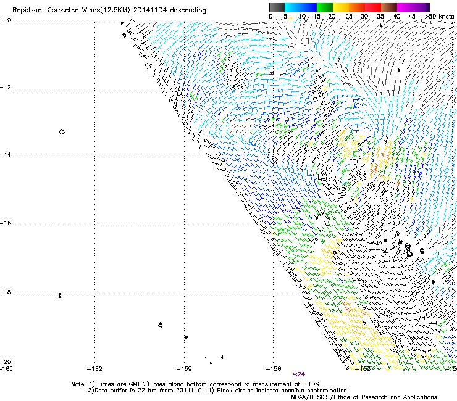The image size is (457, 401).
Task: Click the 'NOAA/NESDIS/Office of Research and Applications' credit
Action: (364, 397)
